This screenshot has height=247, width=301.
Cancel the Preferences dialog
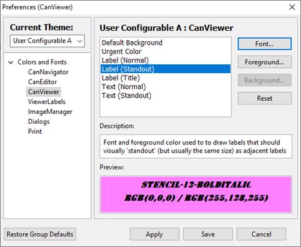pyautogui.click(x=262, y=234)
